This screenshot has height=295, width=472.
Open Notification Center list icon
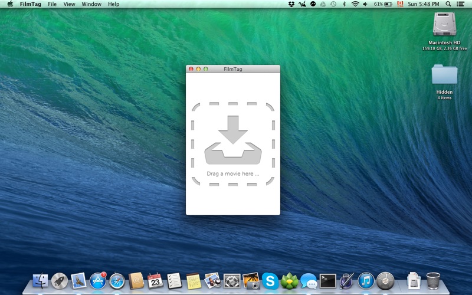click(x=460, y=4)
